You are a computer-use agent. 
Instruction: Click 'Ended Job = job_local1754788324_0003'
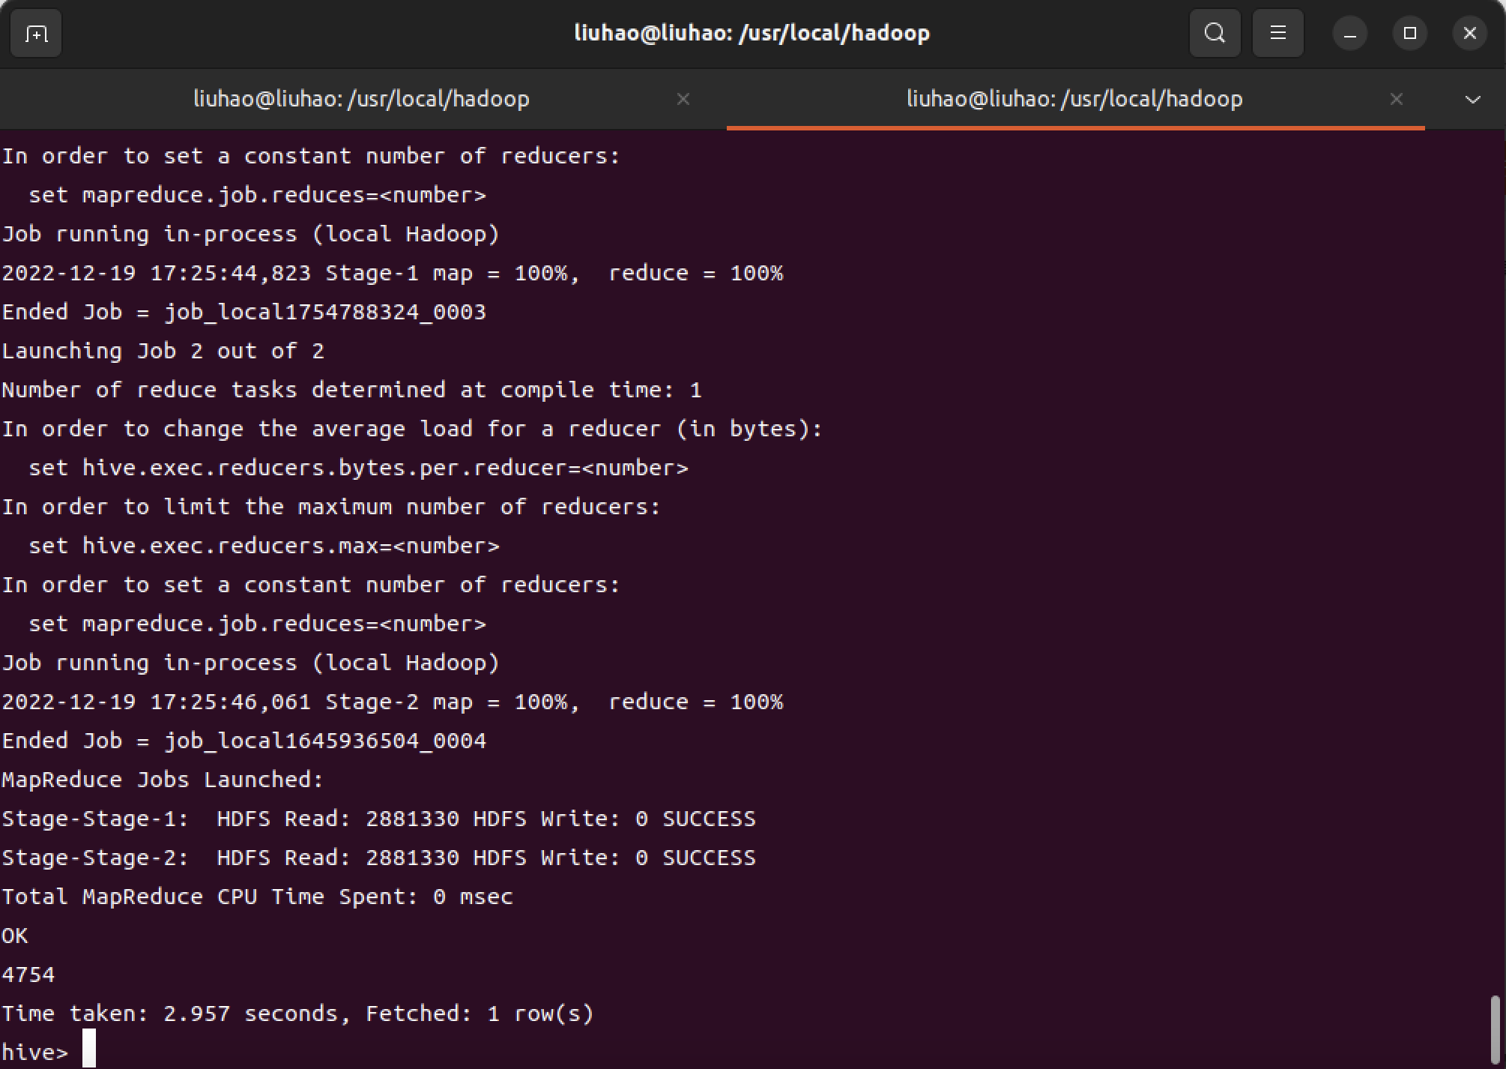click(x=244, y=312)
